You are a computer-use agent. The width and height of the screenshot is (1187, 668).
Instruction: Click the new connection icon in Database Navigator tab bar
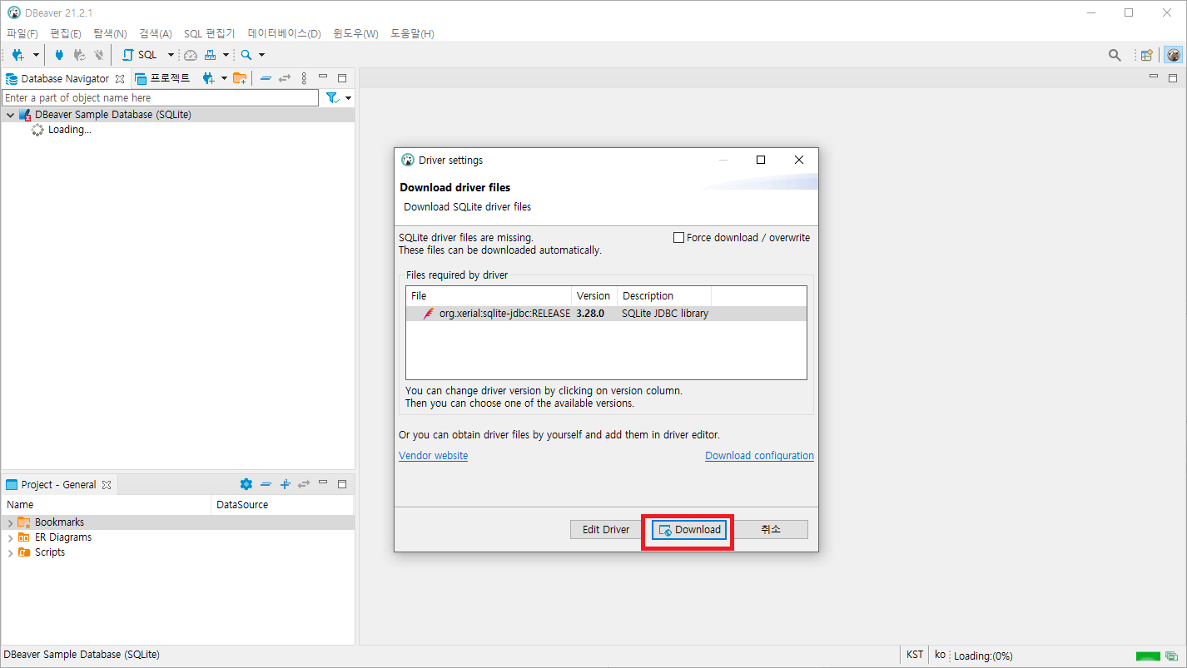click(x=208, y=78)
